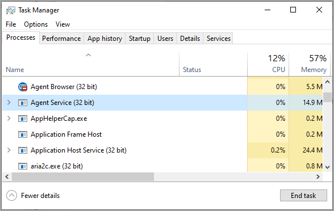334x211 pixels.
Task: Close the Task Manager window
Action: coord(319,10)
